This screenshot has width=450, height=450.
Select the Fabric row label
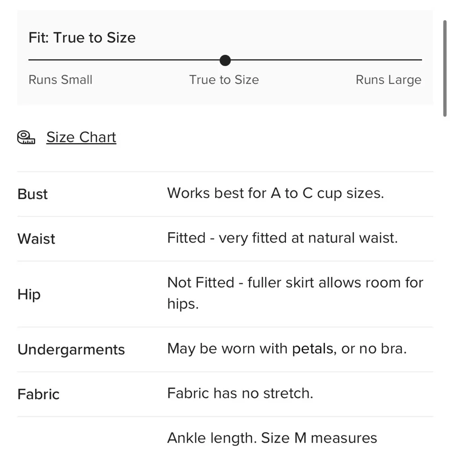38,394
